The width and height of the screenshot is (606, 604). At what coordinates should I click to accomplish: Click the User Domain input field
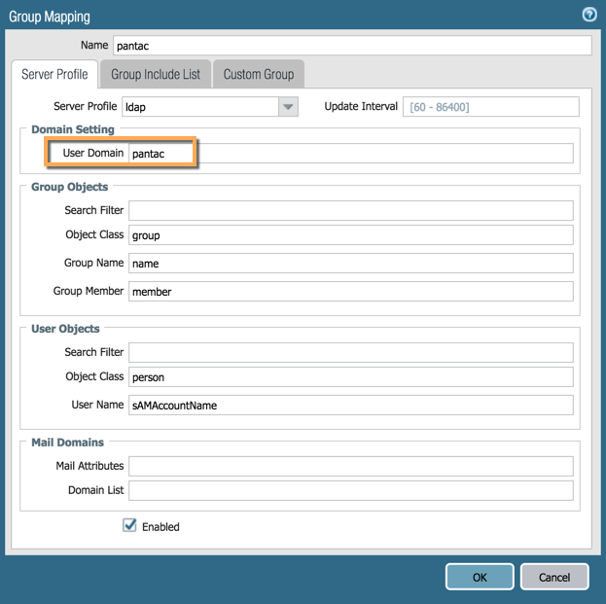[x=351, y=154]
